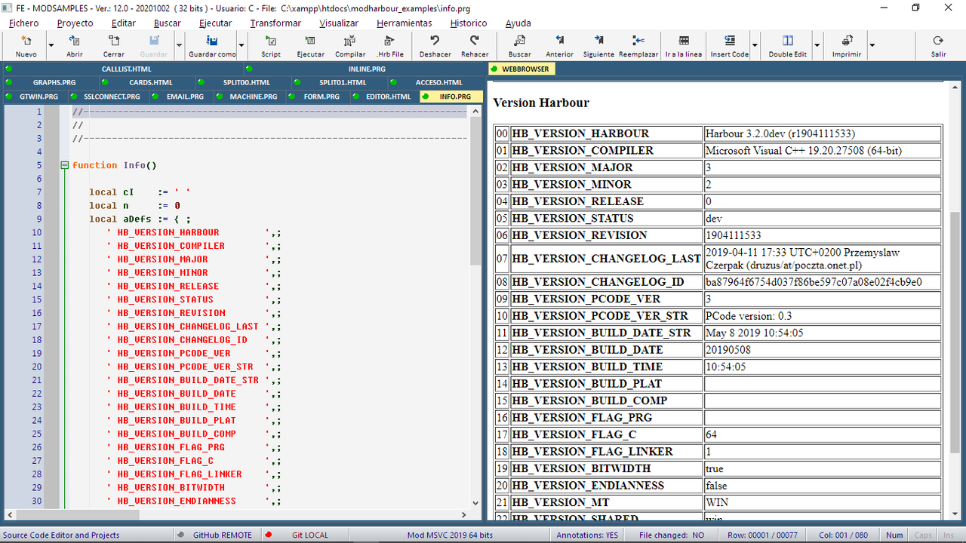Switch to SSLCONNECT.PRG tab
Screen dimensions: 966x543
(111, 97)
